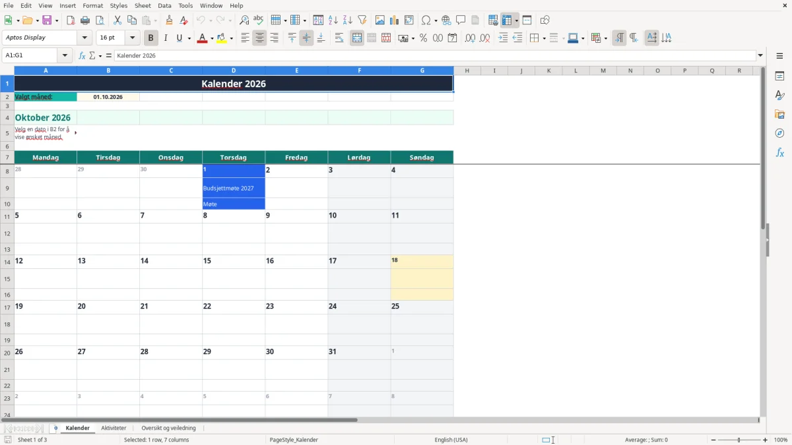This screenshot has width=792, height=445.
Task: Expand the font name dropdown
Action: [85, 38]
